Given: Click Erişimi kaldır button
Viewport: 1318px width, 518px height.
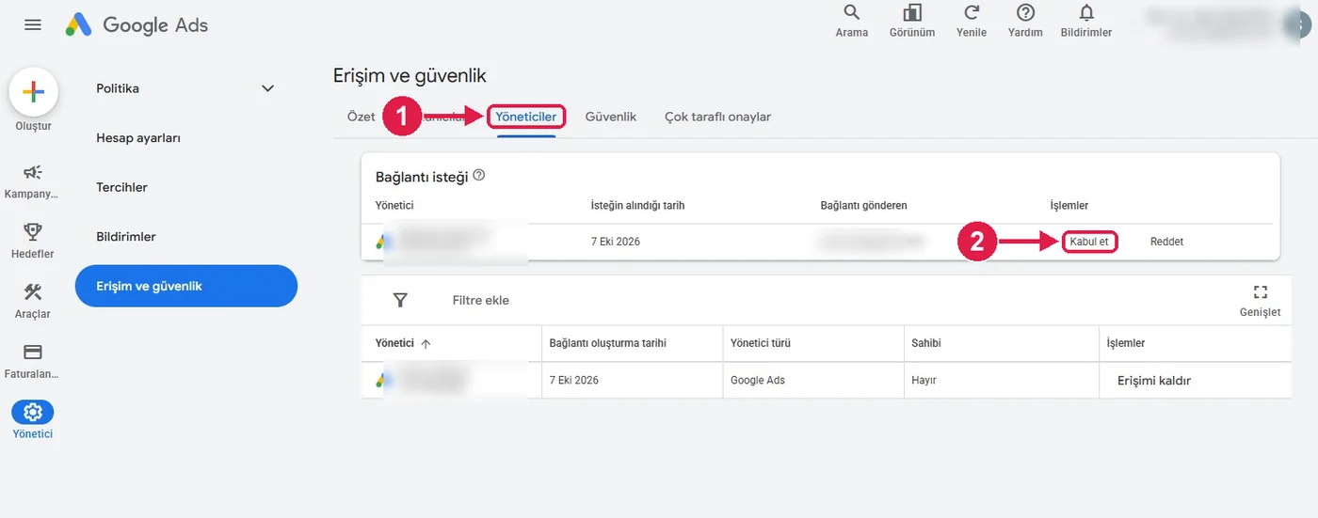Looking at the screenshot, I should (x=1154, y=381).
